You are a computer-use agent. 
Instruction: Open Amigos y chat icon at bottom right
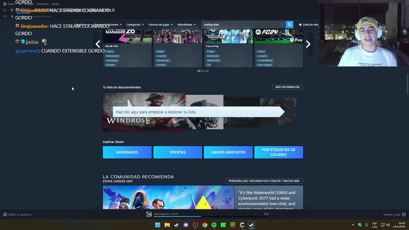(x=404, y=214)
